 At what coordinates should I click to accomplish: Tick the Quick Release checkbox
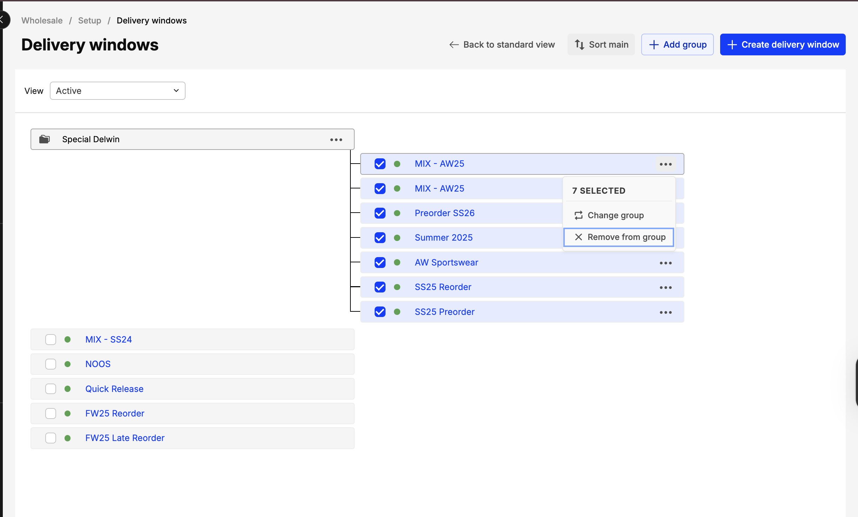[x=51, y=389]
